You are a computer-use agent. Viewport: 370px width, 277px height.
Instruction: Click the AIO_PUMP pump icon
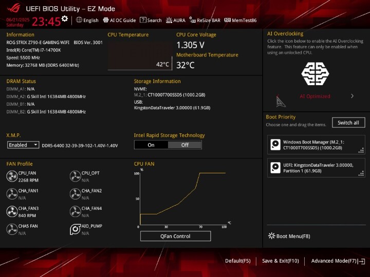click(75, 229)
